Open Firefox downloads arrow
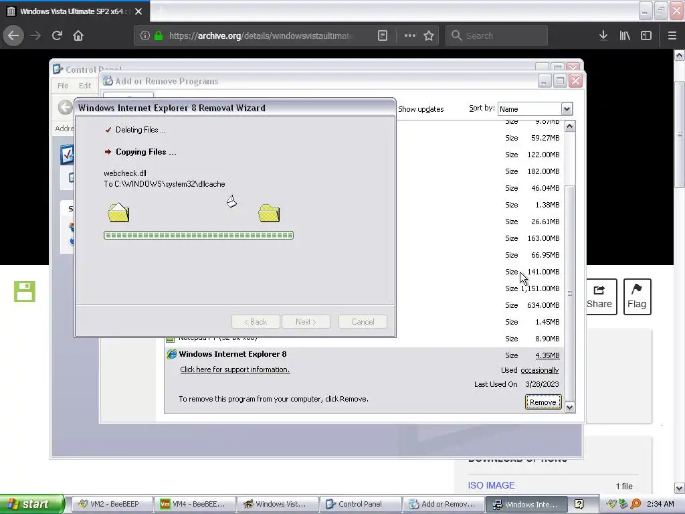Viewport: 685px width, 514px height. pyautogui.click(x=603, y=35)
